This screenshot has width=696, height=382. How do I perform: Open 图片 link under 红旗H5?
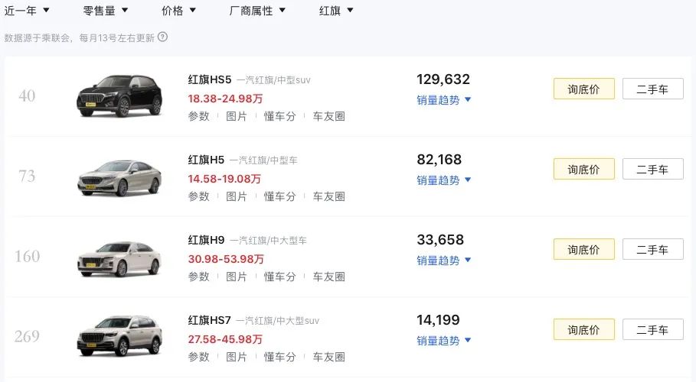coord(237,196)
